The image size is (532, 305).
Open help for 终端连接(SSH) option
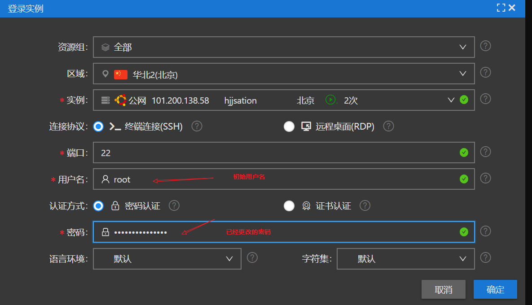[197, 126]
